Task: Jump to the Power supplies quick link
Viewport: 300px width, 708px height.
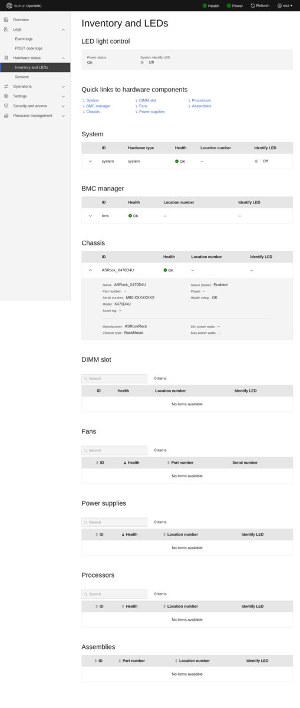Action: (x=151, y=112)
